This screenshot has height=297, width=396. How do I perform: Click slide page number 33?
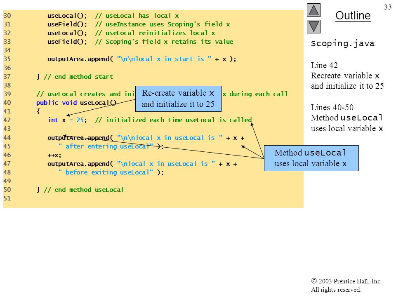tap(388, 7)
